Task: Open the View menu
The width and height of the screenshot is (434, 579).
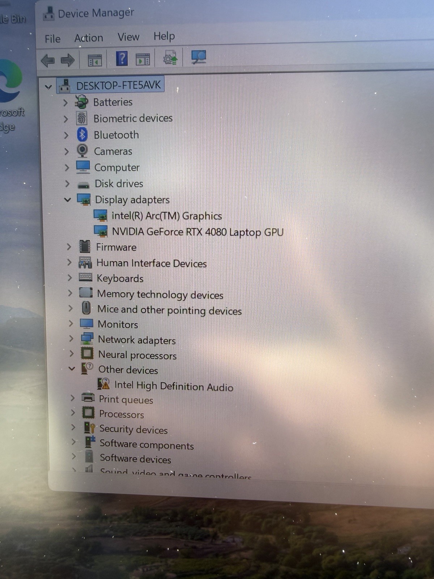Action: click(128, 37)
